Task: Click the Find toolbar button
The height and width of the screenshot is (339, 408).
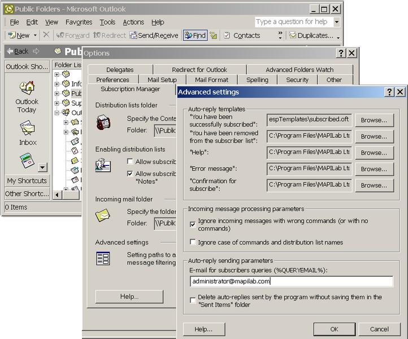Action: [x=196, y=35]
